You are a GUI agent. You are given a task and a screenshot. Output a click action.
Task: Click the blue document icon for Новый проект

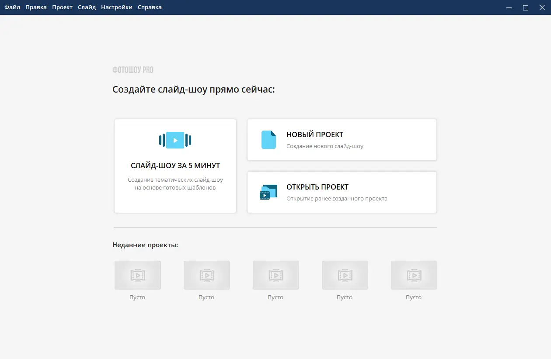(x=269, y=140)
